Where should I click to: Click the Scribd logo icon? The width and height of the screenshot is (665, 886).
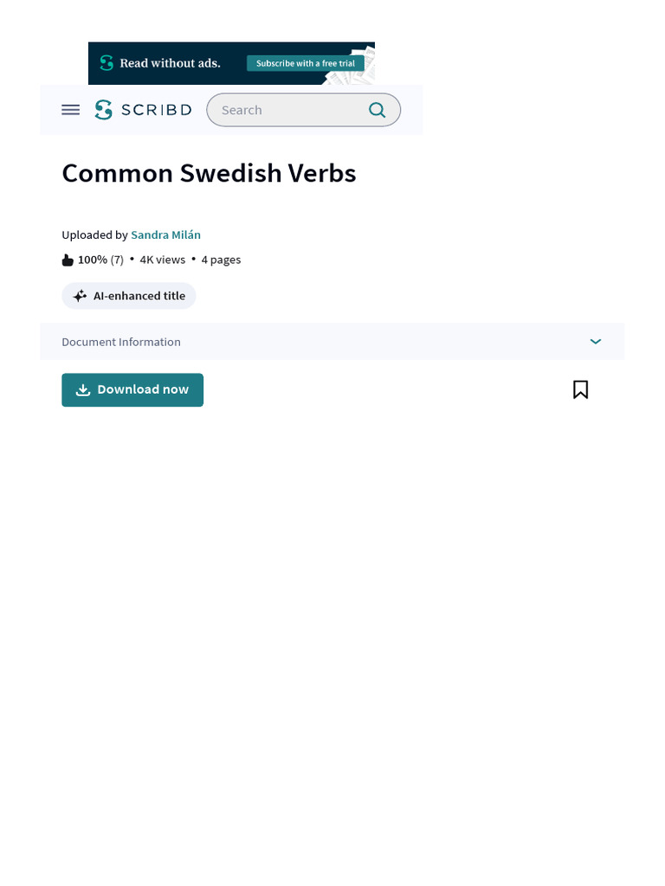pos(104,110)
